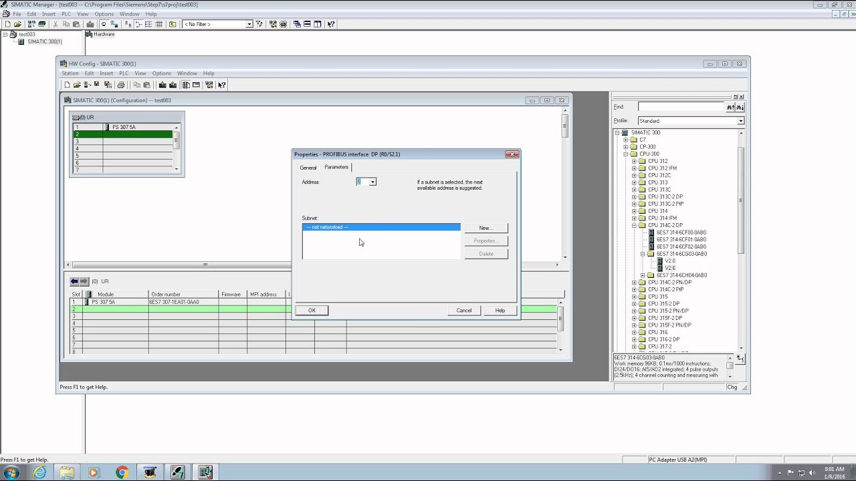Screen dimensions: 856x481
Task: Click New project icon in SIMATIC Manager toolbar
Action: (x=7, y=24)
